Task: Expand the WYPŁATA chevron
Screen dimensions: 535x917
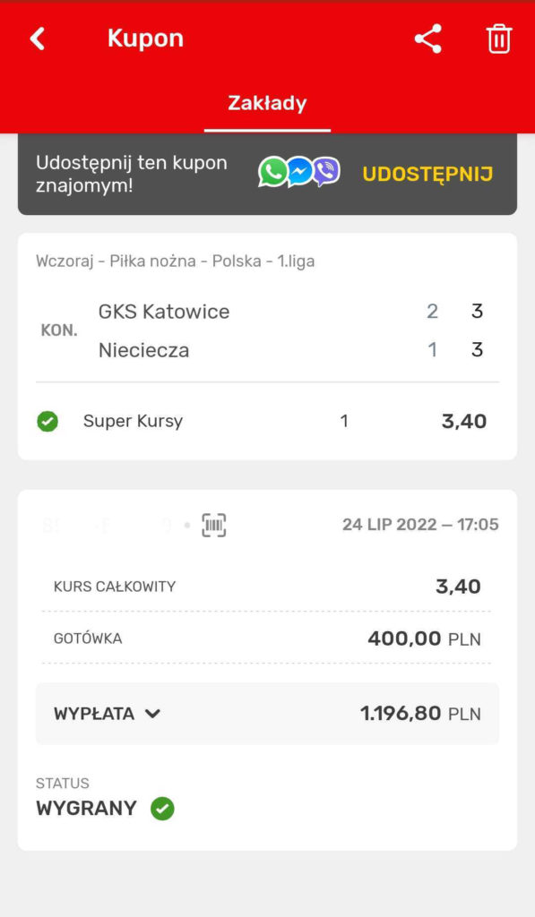Action: [152, 714]
